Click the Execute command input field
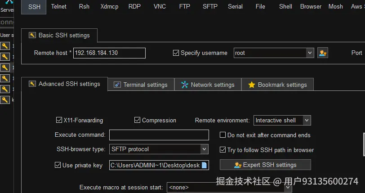 159,135
